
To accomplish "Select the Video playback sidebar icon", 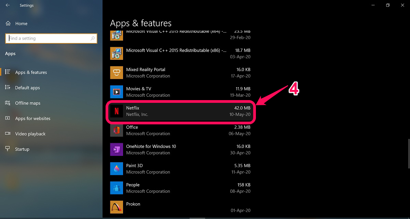I will pos(8,134).
